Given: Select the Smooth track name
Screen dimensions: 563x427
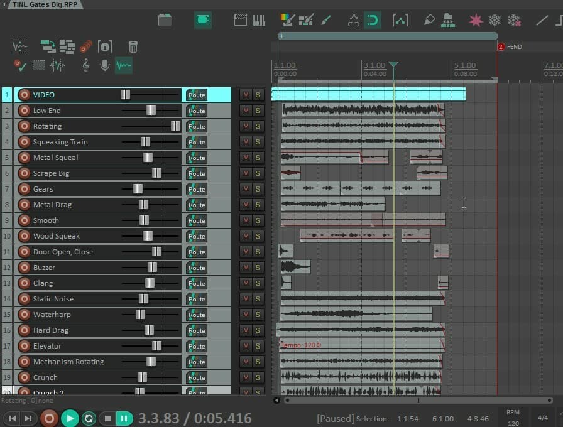Looking at the screenshot, I should tap(46, 220).
